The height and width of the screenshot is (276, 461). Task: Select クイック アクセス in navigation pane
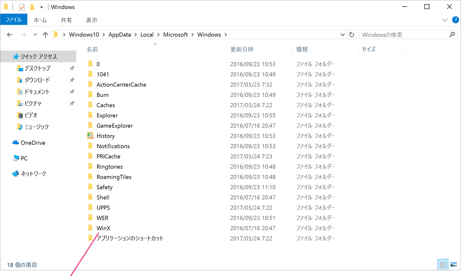click(39, 57)
